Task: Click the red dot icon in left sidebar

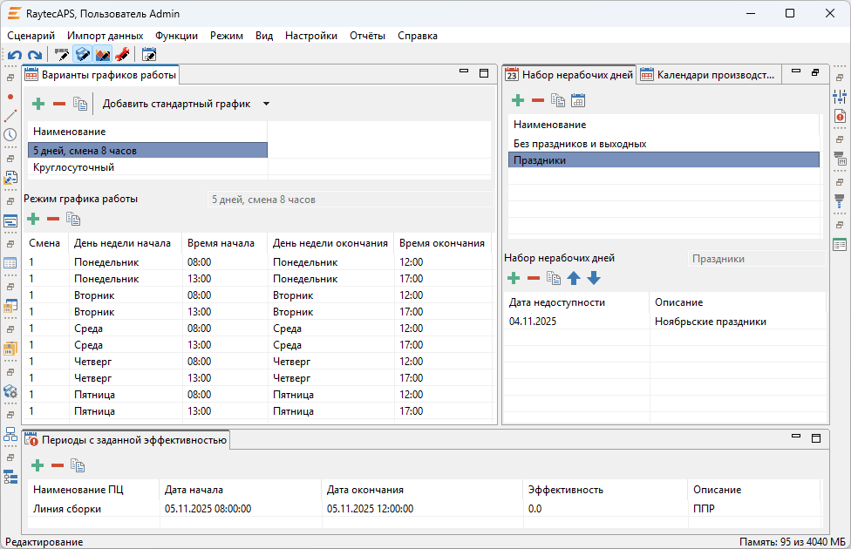Action: point(10,97)
